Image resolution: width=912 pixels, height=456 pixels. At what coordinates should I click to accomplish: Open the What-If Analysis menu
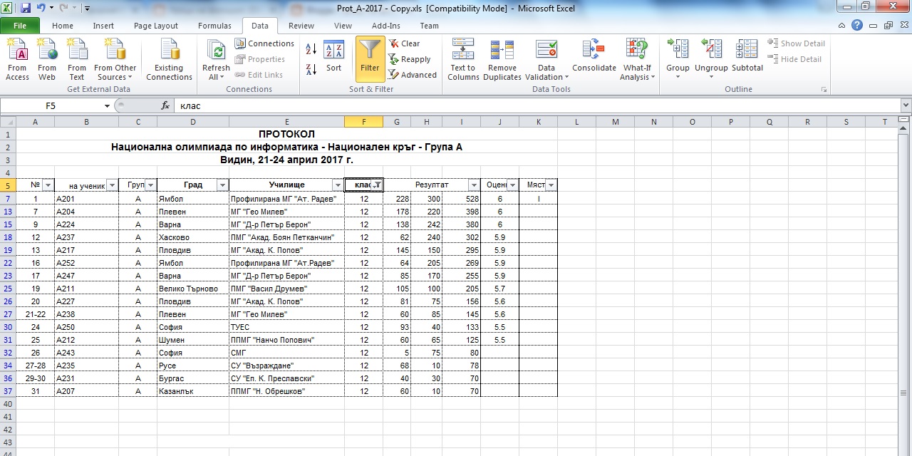[x=636, y=60]
